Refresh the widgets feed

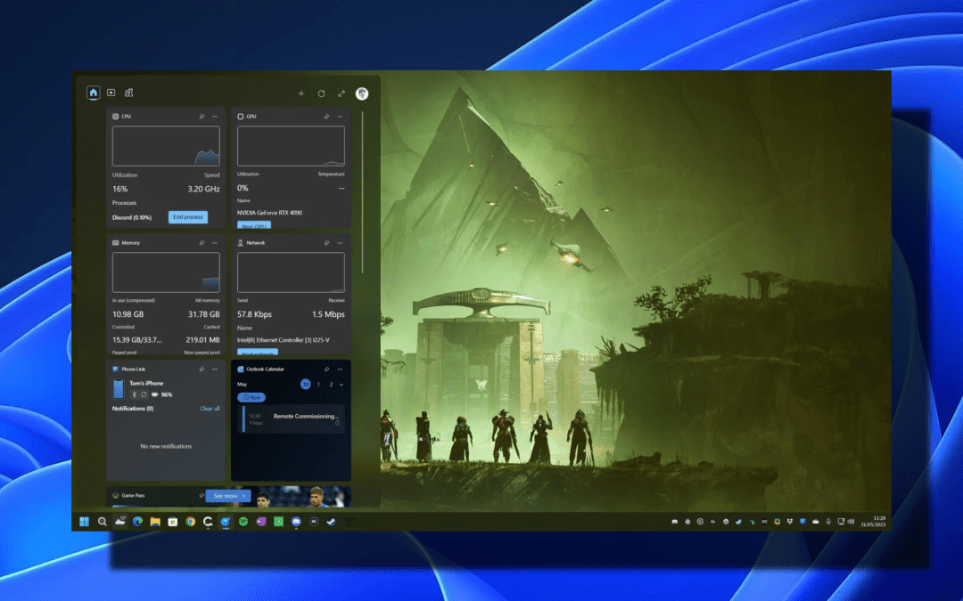tap(321, 93)
